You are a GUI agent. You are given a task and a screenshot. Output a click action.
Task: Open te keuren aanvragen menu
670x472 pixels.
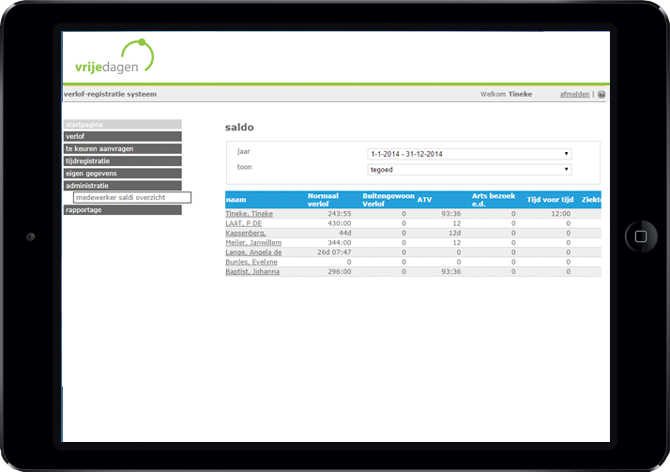(123, 148)
